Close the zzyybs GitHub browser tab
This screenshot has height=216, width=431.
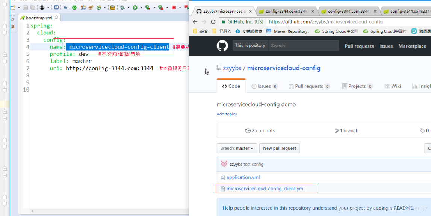[x=250, y=12]
